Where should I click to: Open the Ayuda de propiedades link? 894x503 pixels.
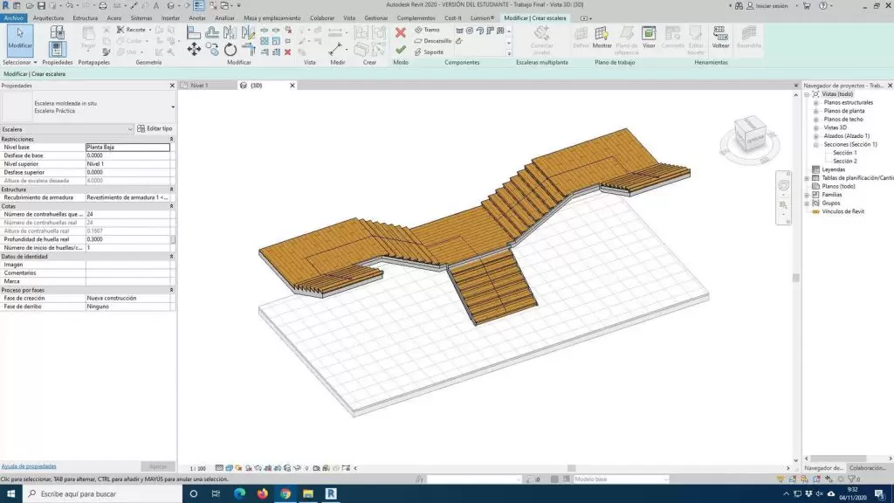tap(29, 466)
